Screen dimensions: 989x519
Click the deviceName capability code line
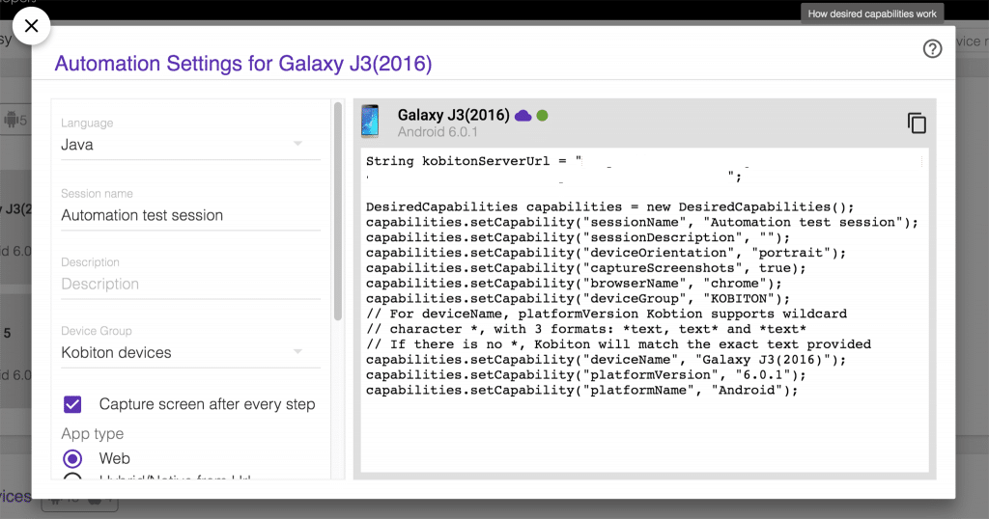tap(606, 360)
